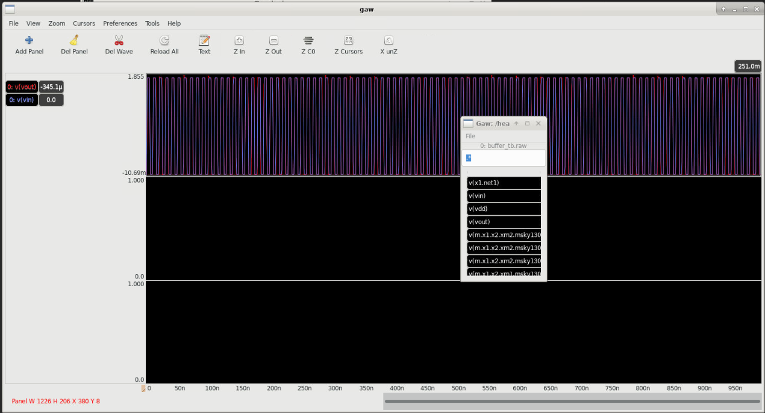Click the 0: buffer_tb.raw label
The image size is (765, 413).
click(504, 145)
